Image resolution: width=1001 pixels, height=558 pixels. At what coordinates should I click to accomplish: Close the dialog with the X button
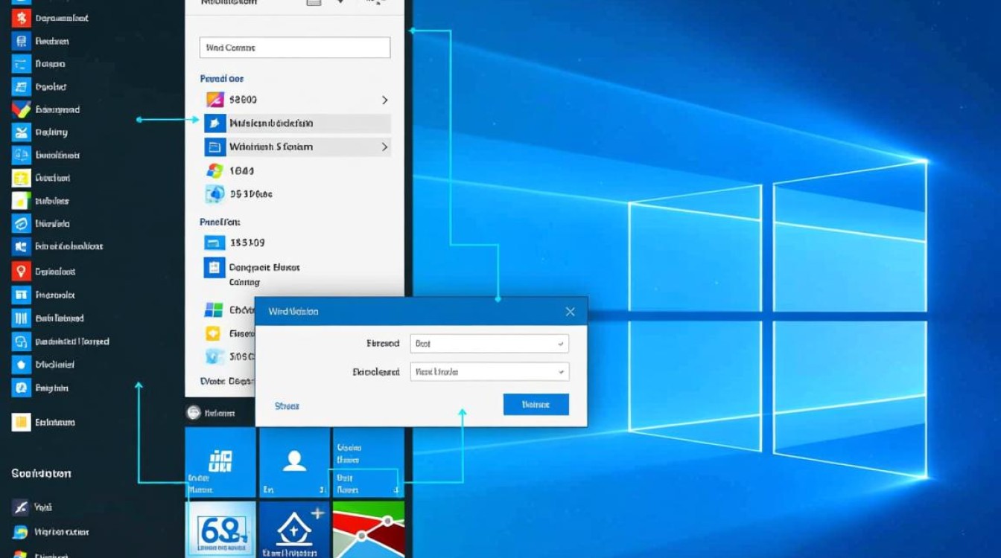tap(570, 312)
